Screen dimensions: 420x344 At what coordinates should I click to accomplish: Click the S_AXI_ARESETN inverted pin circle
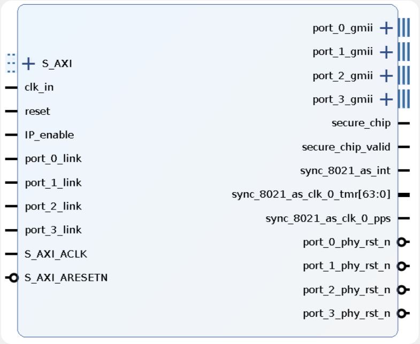click(14, 278)
